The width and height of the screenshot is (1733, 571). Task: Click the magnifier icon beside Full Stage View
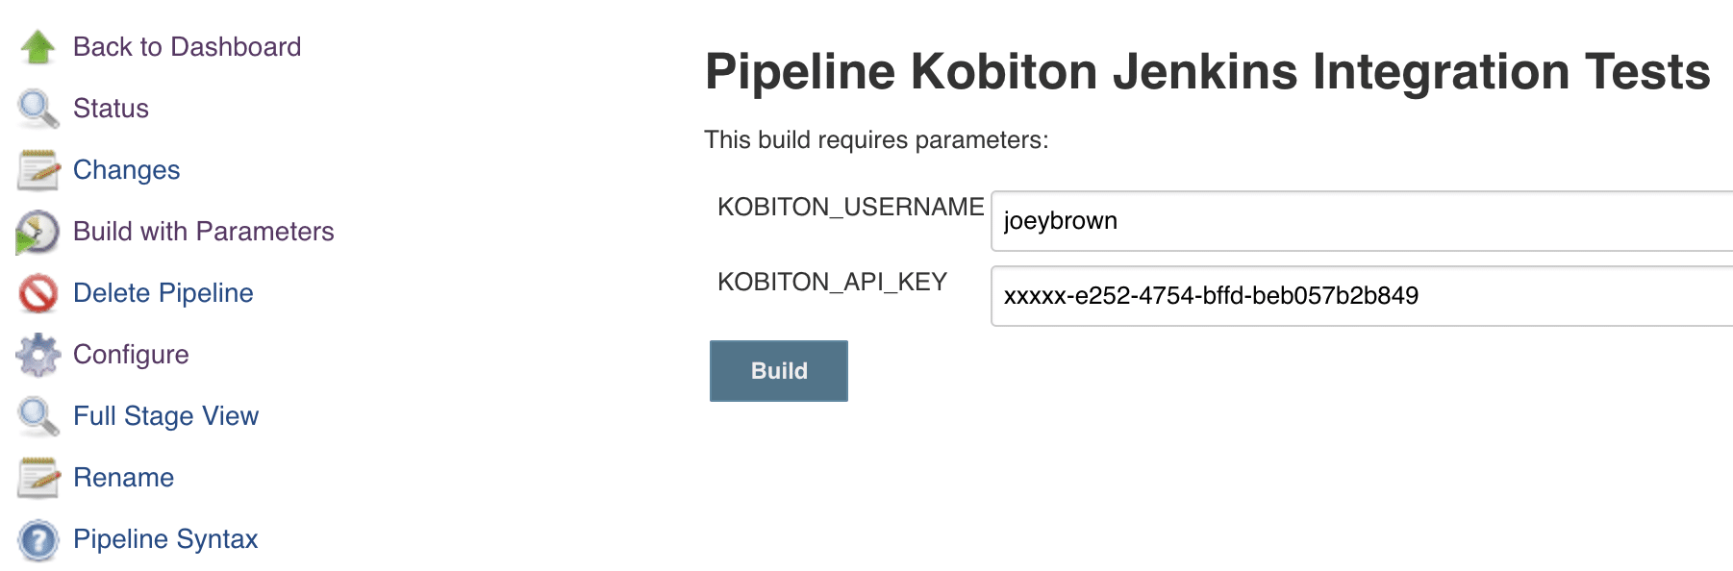[x=38, y=416]
